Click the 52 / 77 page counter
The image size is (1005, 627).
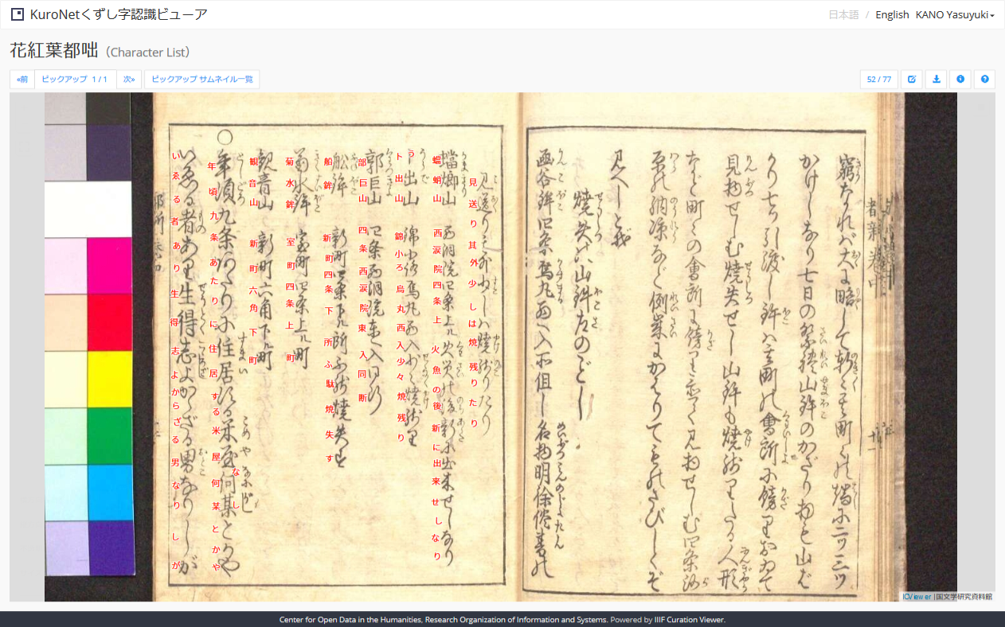pos(879,80)
